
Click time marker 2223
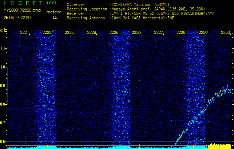click(x=69, y=32)
